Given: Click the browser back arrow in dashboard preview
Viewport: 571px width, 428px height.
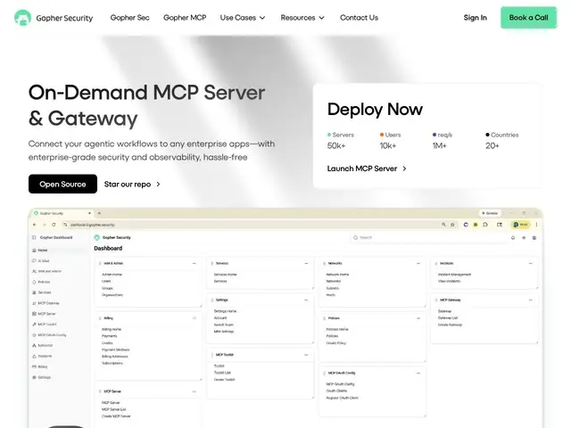Looking at the screenshot, I should tap(35, 225).
